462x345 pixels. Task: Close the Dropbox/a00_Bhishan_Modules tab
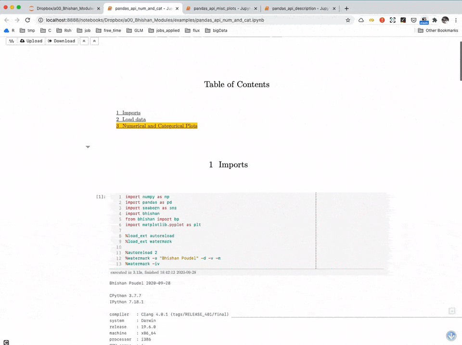[x=98, y=9]
